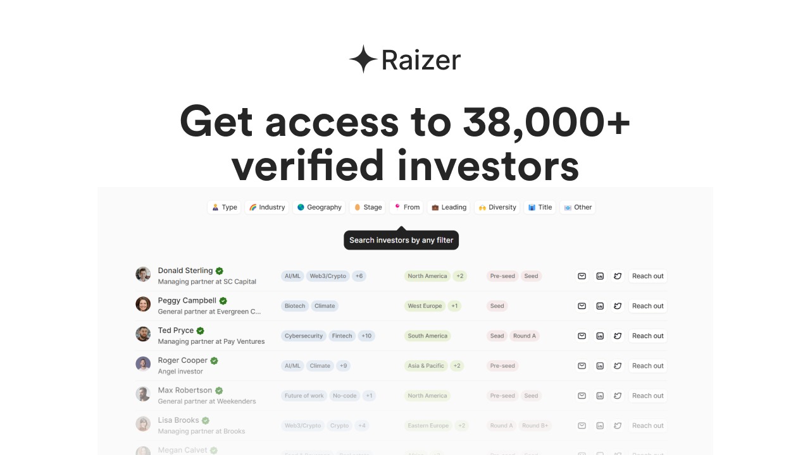This screenshot has height=455, width=810.
Task: Open Peggy Campbell's LinkedIn icon
Action: coord(600,306)
